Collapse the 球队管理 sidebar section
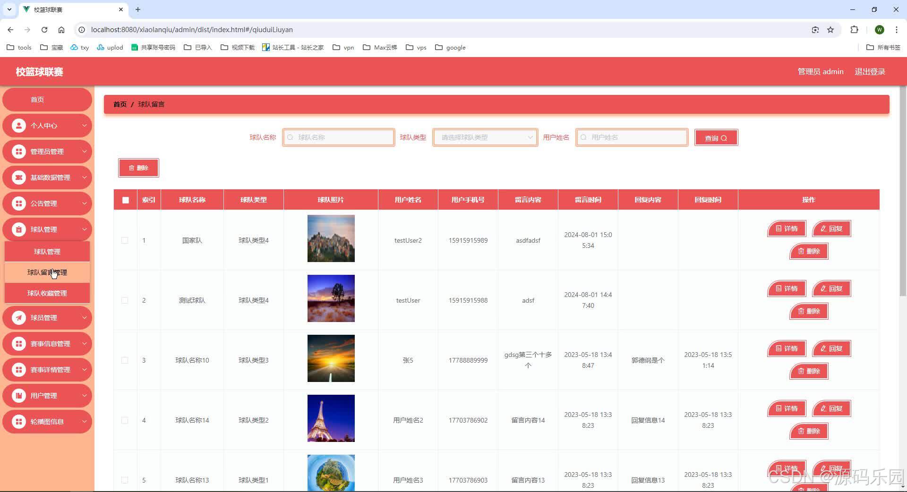 (x=47, y=229)
